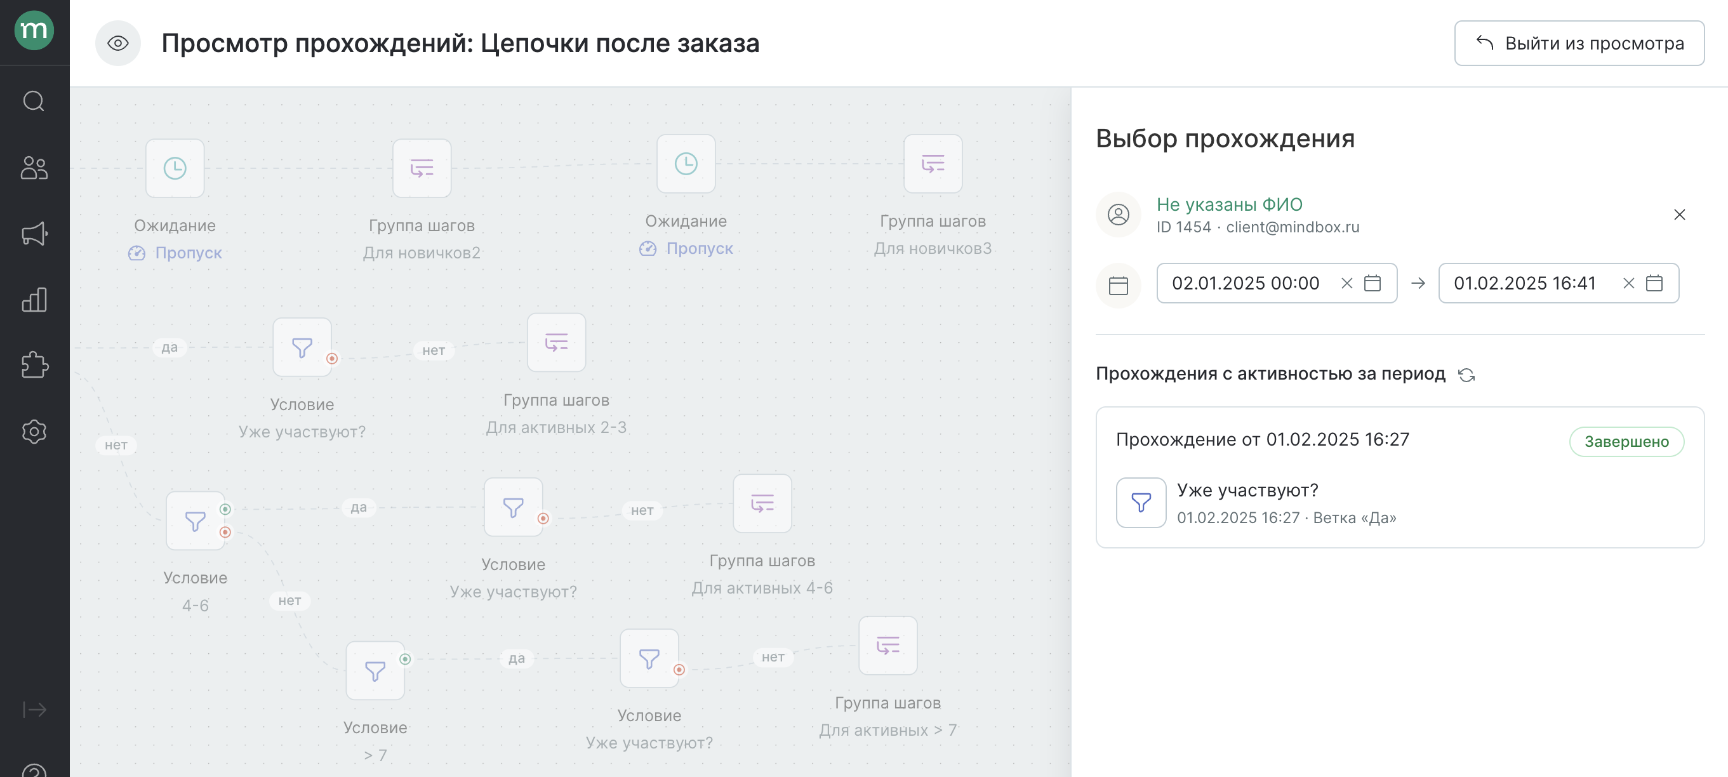
Task: Open the end date calendar picker
Action: (1654, 283)
